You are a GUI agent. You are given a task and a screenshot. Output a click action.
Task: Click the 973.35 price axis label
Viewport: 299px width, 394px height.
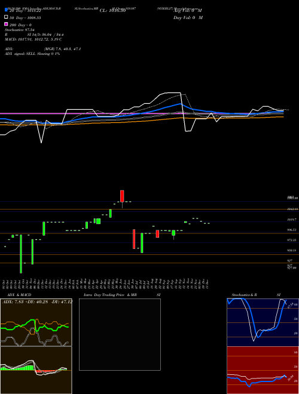point(291,240)
